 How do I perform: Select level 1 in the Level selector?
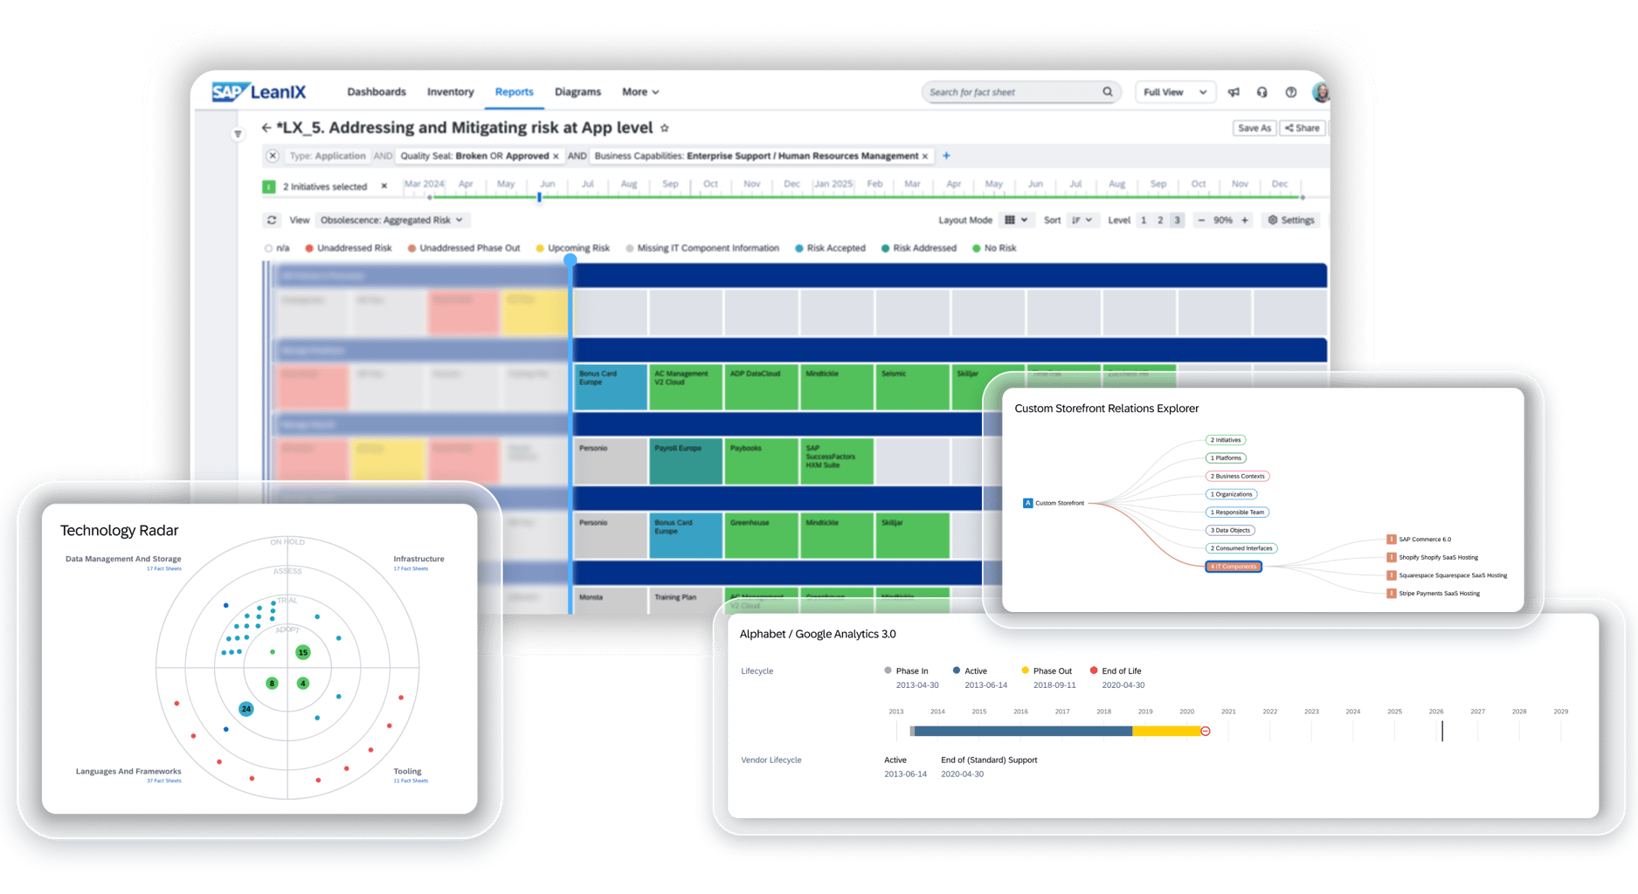(x=1144, y=220)
